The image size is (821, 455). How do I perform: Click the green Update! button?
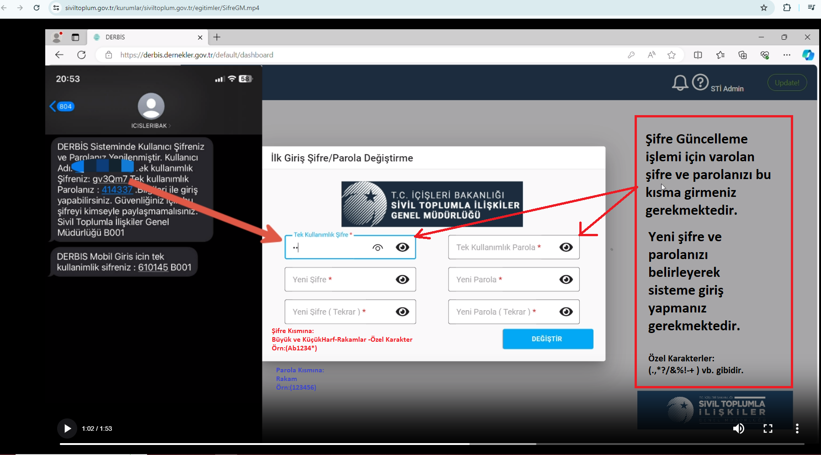(x=787, y=83)
